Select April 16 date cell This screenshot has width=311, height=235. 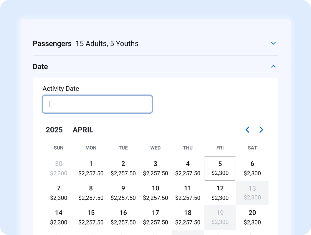click(x=123, y=217)
